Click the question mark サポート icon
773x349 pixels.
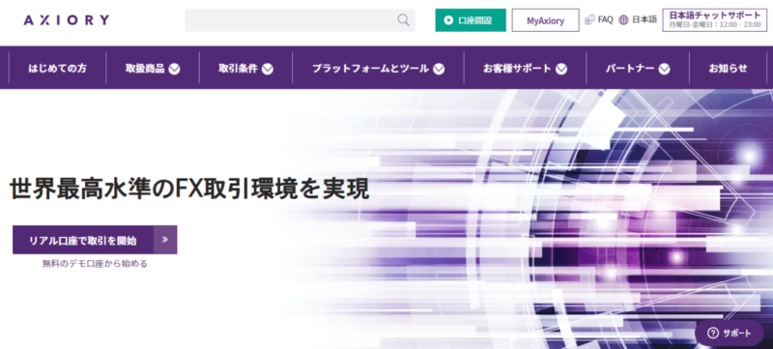[713, 334]
